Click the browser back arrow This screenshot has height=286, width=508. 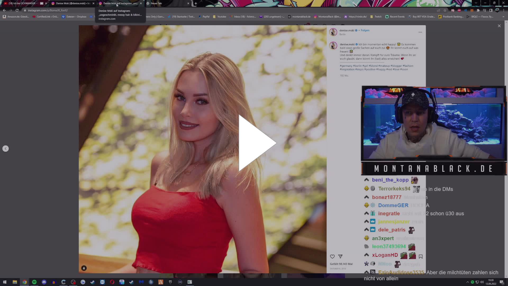pyautogui.click(x=4, y=10)
